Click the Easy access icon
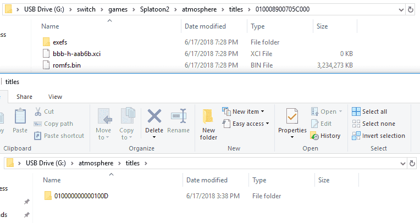420x223 pixels. point(226,124)
